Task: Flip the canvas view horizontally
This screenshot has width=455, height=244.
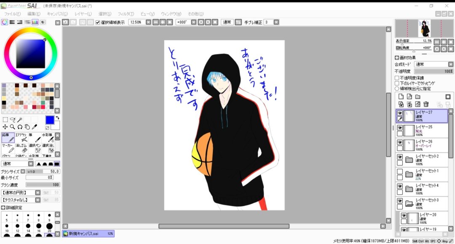Action: 238,22
